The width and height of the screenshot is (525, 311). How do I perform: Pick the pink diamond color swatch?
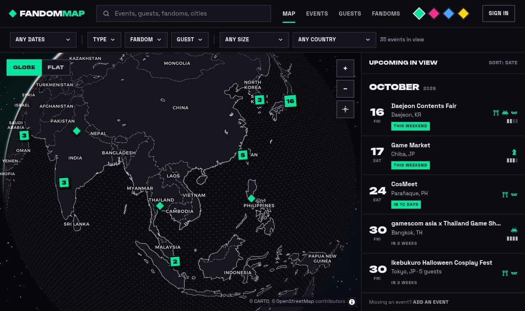[x=434, y=14]
